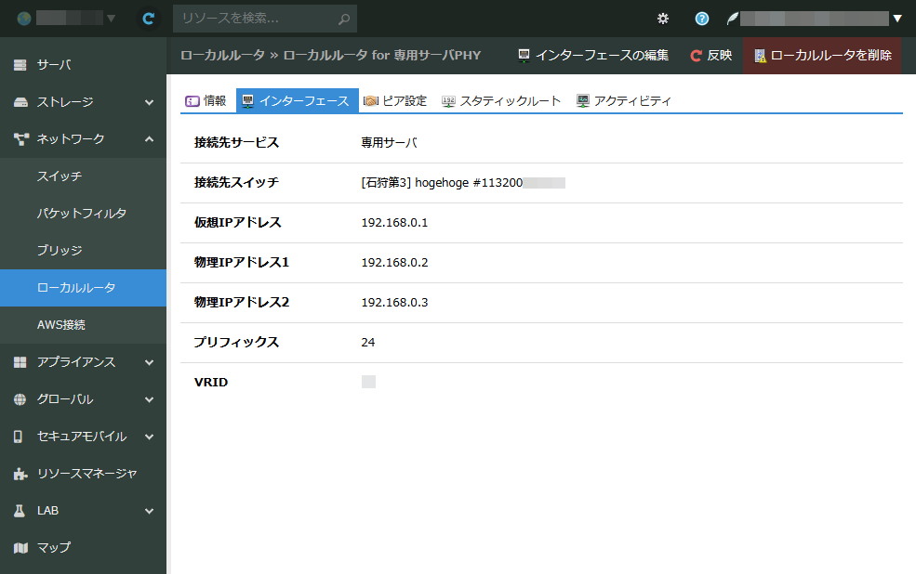Click the globe zone icon at top left
916x574 pixels.
(24, 19)
